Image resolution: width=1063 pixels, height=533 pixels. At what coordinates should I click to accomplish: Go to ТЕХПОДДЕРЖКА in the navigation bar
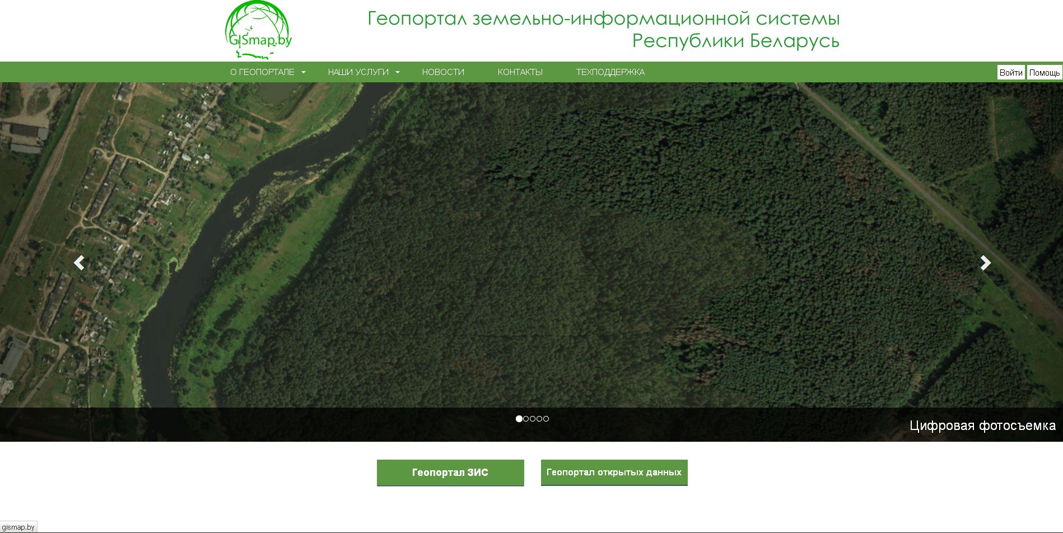coord(610,72)
